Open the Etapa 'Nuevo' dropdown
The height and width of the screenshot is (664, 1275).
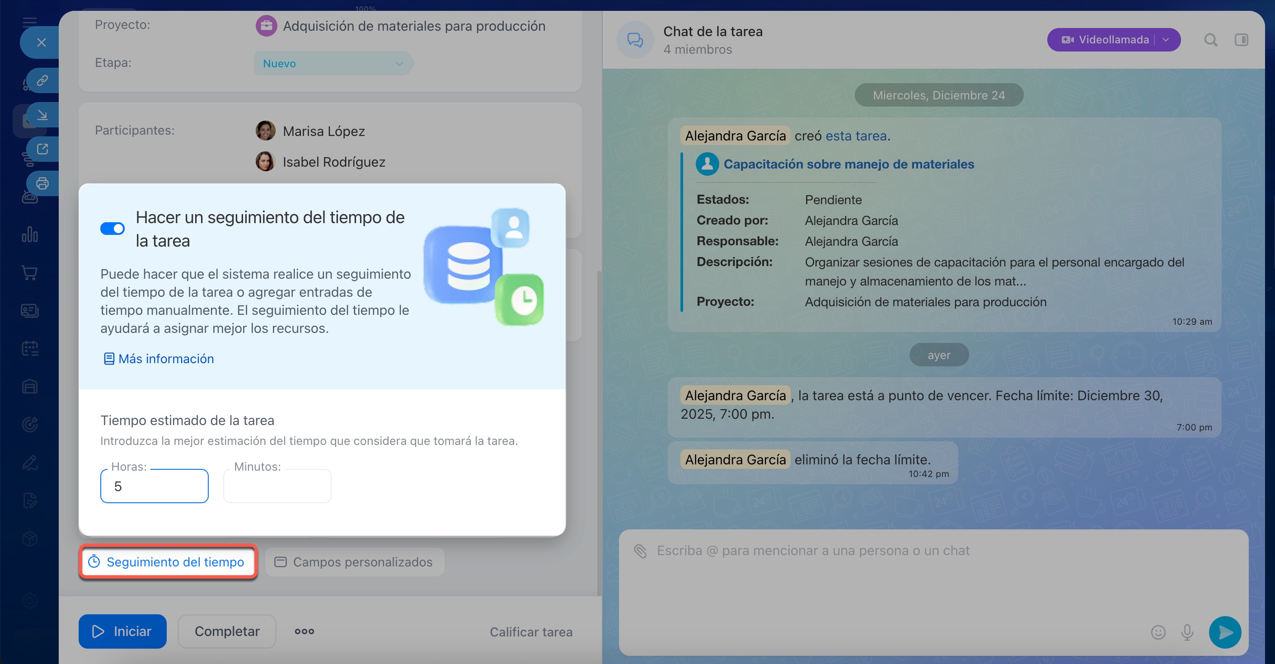point(333,63)
